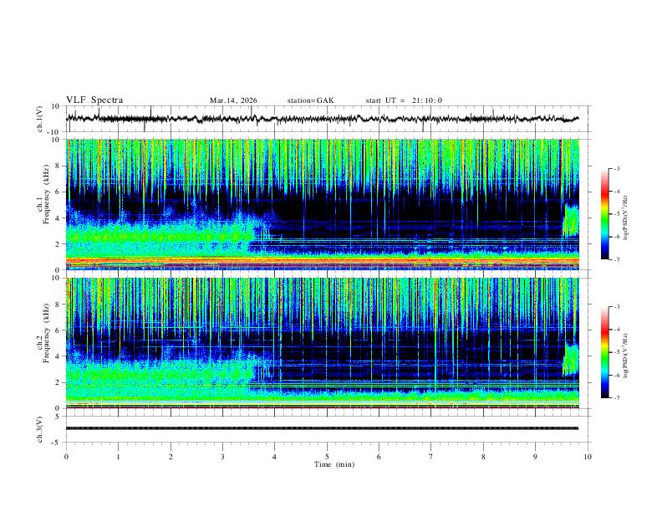
Task: Click the "ch.3(V)" axis label
Action: (x=40, y=429)
